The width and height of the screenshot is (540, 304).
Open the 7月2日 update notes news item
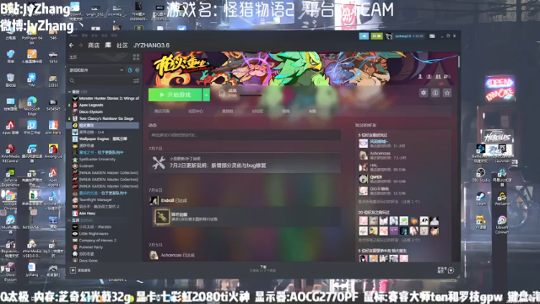[245, 163]
